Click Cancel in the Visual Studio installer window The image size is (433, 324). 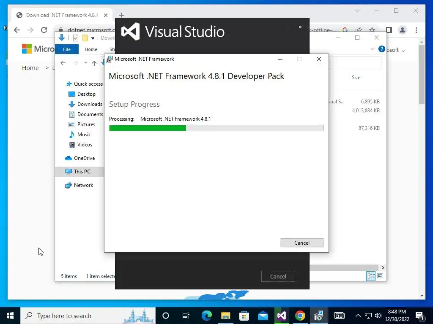[x=278, y=276]
